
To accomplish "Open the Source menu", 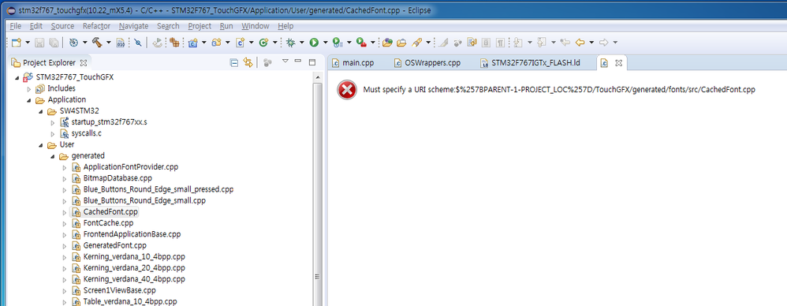I will point(63,26).
